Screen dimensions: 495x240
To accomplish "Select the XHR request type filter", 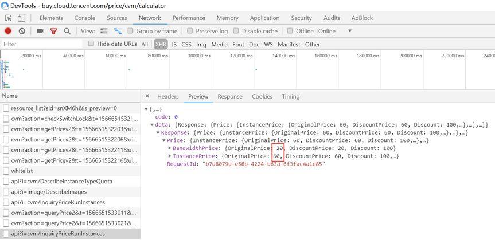I will click(160, 44).
